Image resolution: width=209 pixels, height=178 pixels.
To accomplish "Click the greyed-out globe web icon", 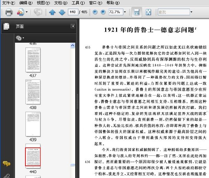I will (38, 12).
